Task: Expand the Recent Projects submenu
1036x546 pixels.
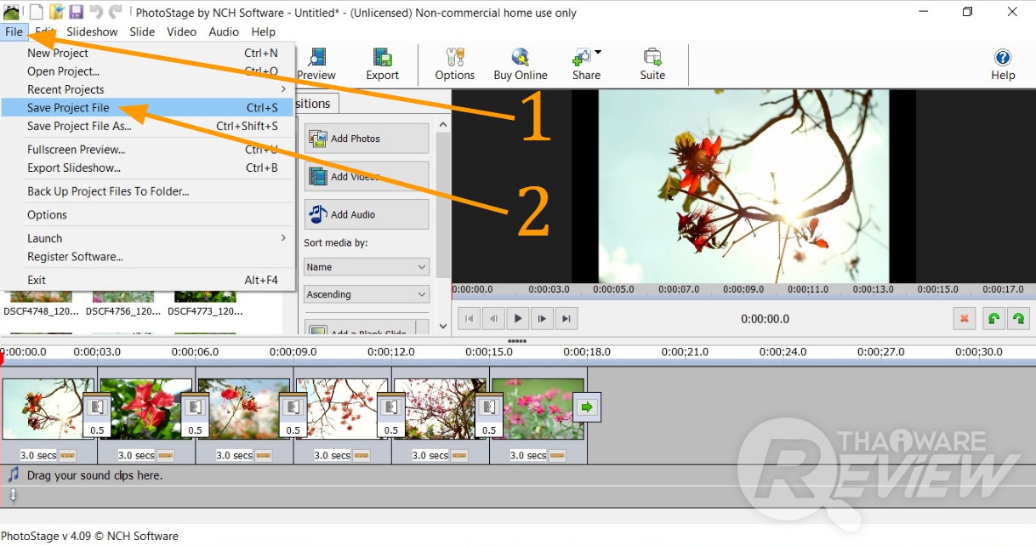Action: [x=148, y=89]
